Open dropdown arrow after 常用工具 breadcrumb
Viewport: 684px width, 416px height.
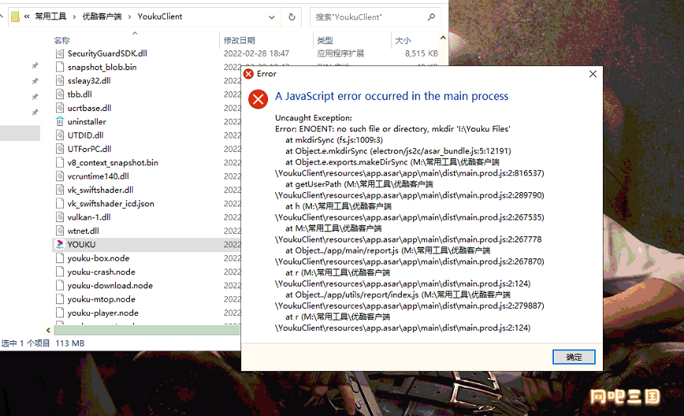click(74, 17)
